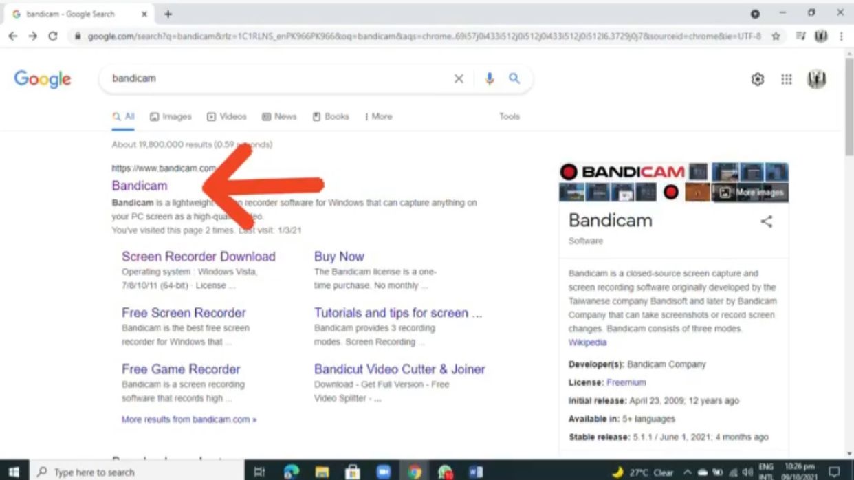Image resolution: width=854 pixels, height=480 pixels.
Task: Open Task View from the taskbar
Action: point(259,472)
